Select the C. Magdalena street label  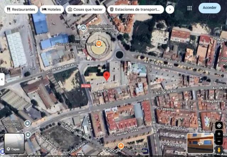point(213,101)
